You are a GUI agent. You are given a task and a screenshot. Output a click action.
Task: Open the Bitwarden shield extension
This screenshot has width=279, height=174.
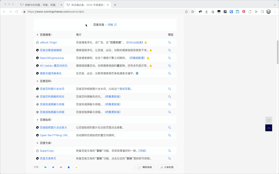coord(231,12)
